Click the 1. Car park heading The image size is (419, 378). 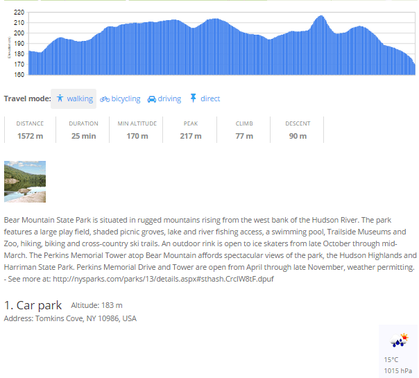point(33,305)
